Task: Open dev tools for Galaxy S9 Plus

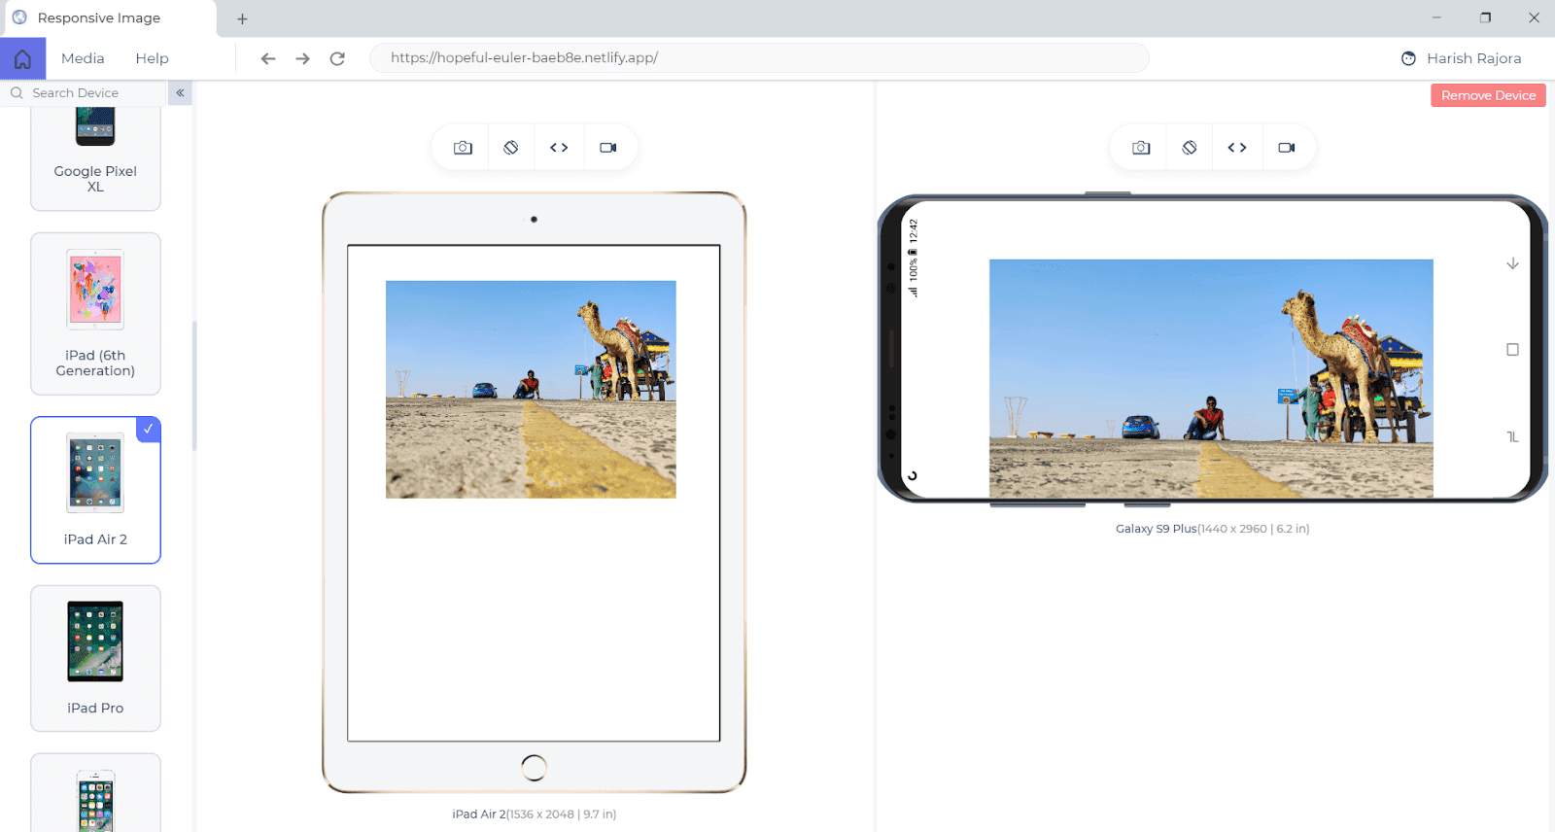Action: (1237, 148)
